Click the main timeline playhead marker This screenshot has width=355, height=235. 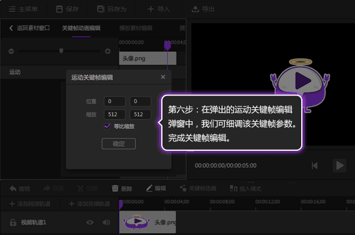(120, 204)
